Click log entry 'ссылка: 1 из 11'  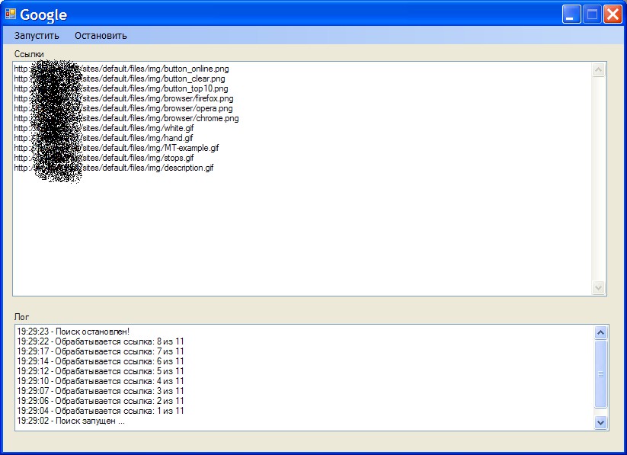(x=101, y=411)
